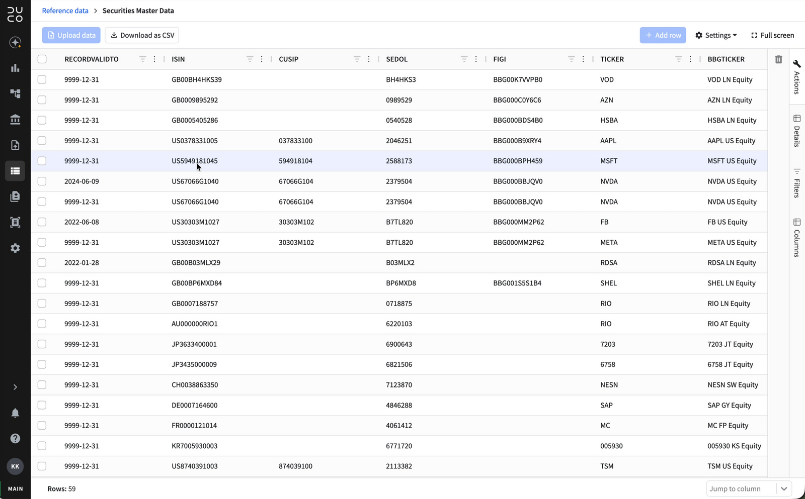805x499 pixels.
Task: Select the AAPL row checkbox
Action: point(42,140)
